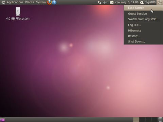The height and width of the screenshot is (122, 163).
Task: Select the 4,0 GB Filesystem USB icon
Action: 18,12
